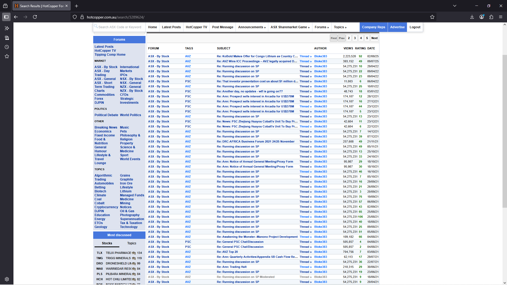
Task: Click the scrollbar down arrow
Action: [504, 283]
